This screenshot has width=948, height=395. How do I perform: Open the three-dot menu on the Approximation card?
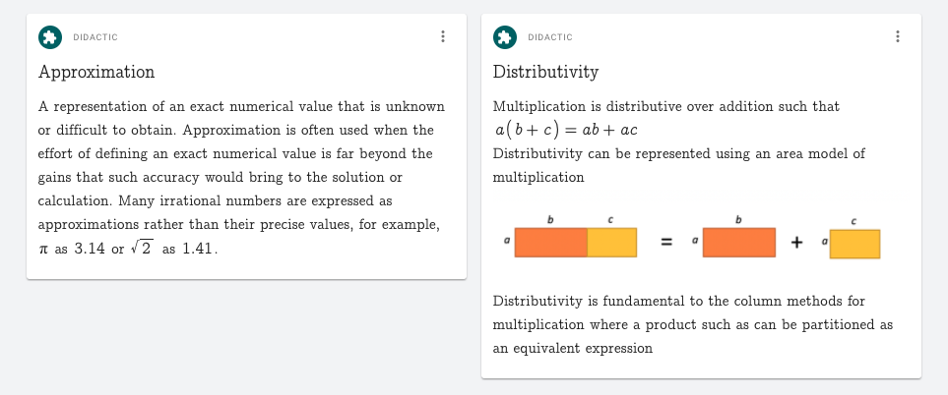[443, 36]
